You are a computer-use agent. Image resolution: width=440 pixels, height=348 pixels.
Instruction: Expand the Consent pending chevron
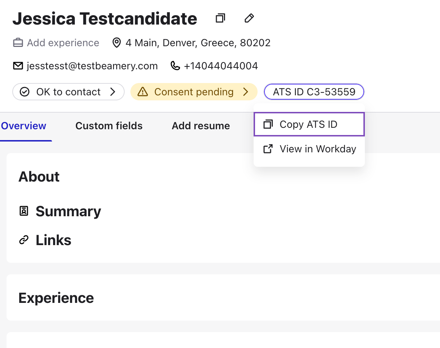pos(246,92)
